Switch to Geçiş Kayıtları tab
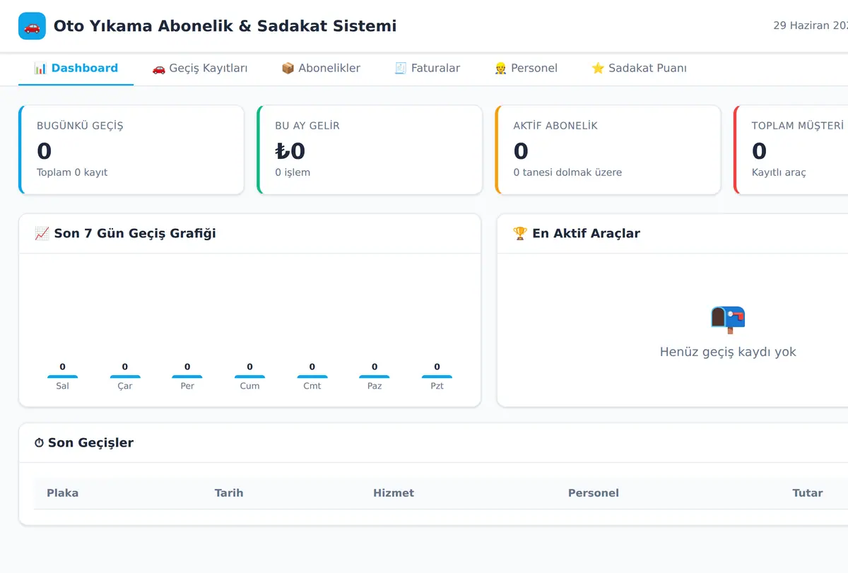The height and width of the screenshot is (573, 848). click(200, 69)
